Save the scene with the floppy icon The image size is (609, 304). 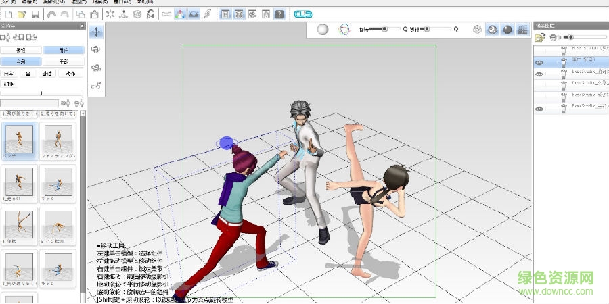coord(35,14)
